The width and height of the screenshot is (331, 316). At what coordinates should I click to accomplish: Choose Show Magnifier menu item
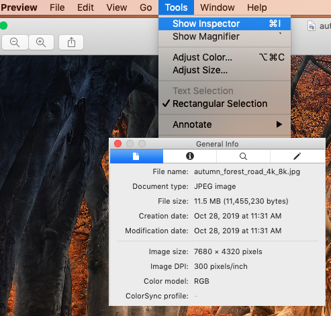224,36
